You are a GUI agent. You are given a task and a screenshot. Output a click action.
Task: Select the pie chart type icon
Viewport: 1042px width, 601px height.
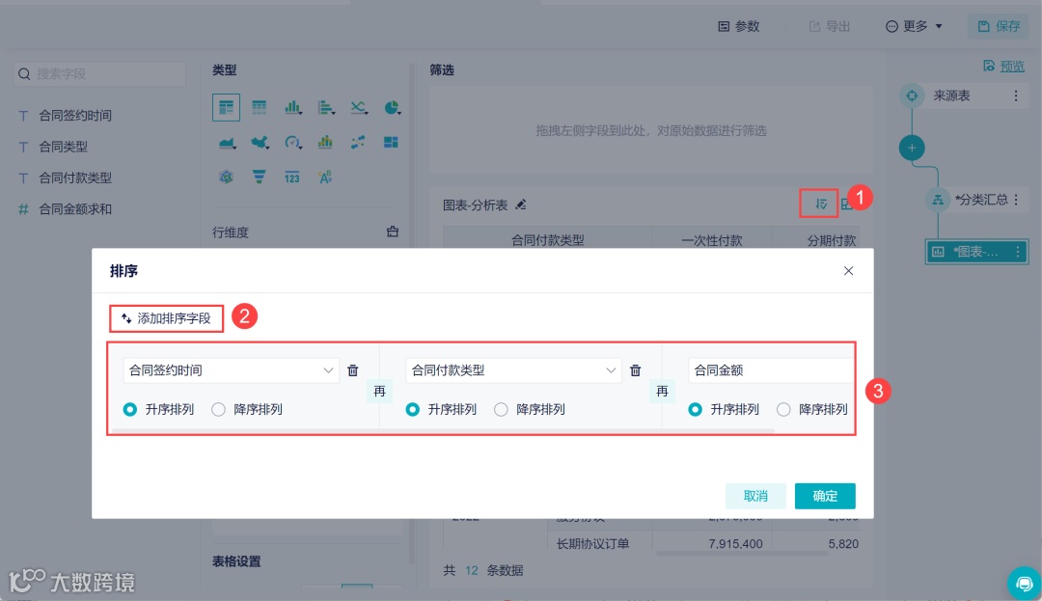391,107
